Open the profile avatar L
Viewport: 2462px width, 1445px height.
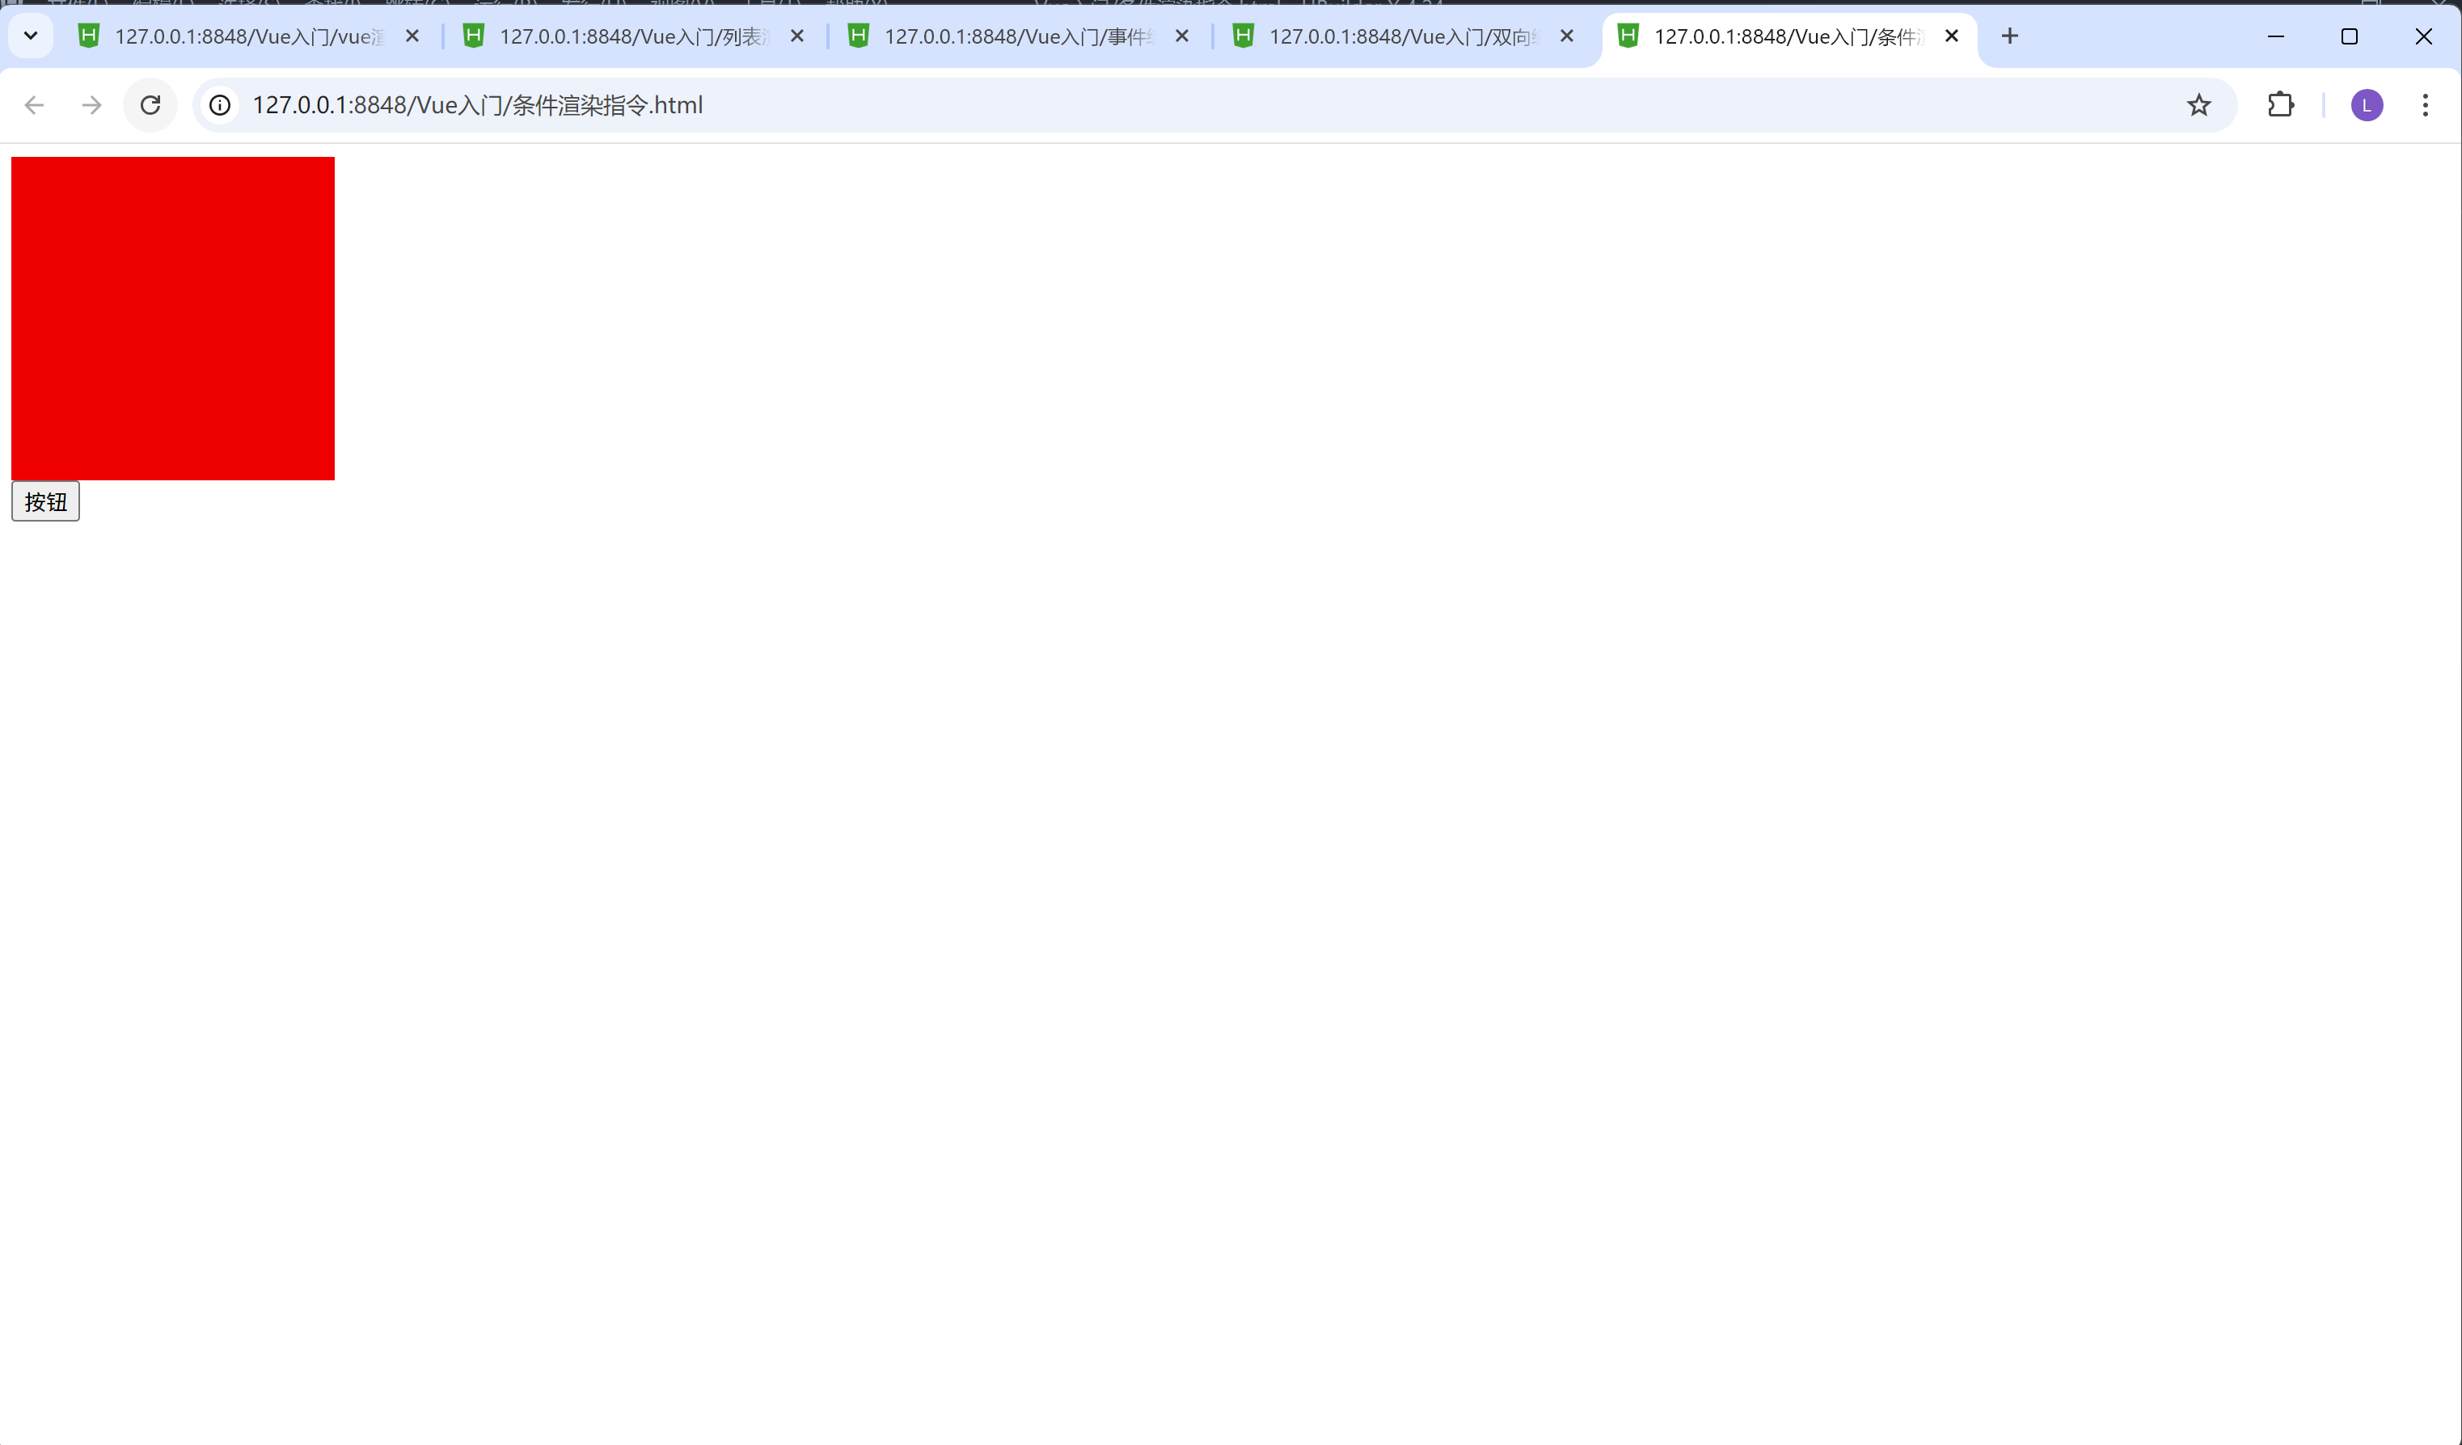tap(2367, 104)
